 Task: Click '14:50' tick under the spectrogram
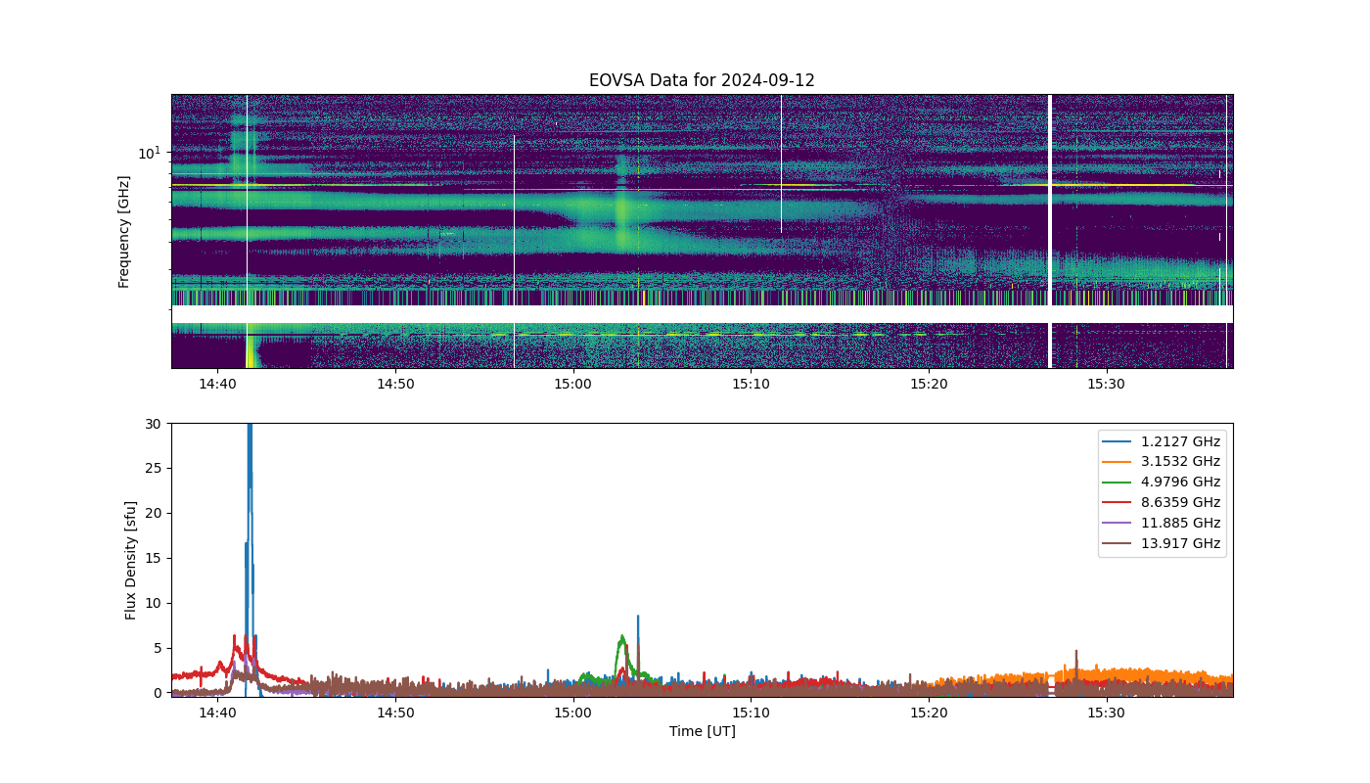395,385
